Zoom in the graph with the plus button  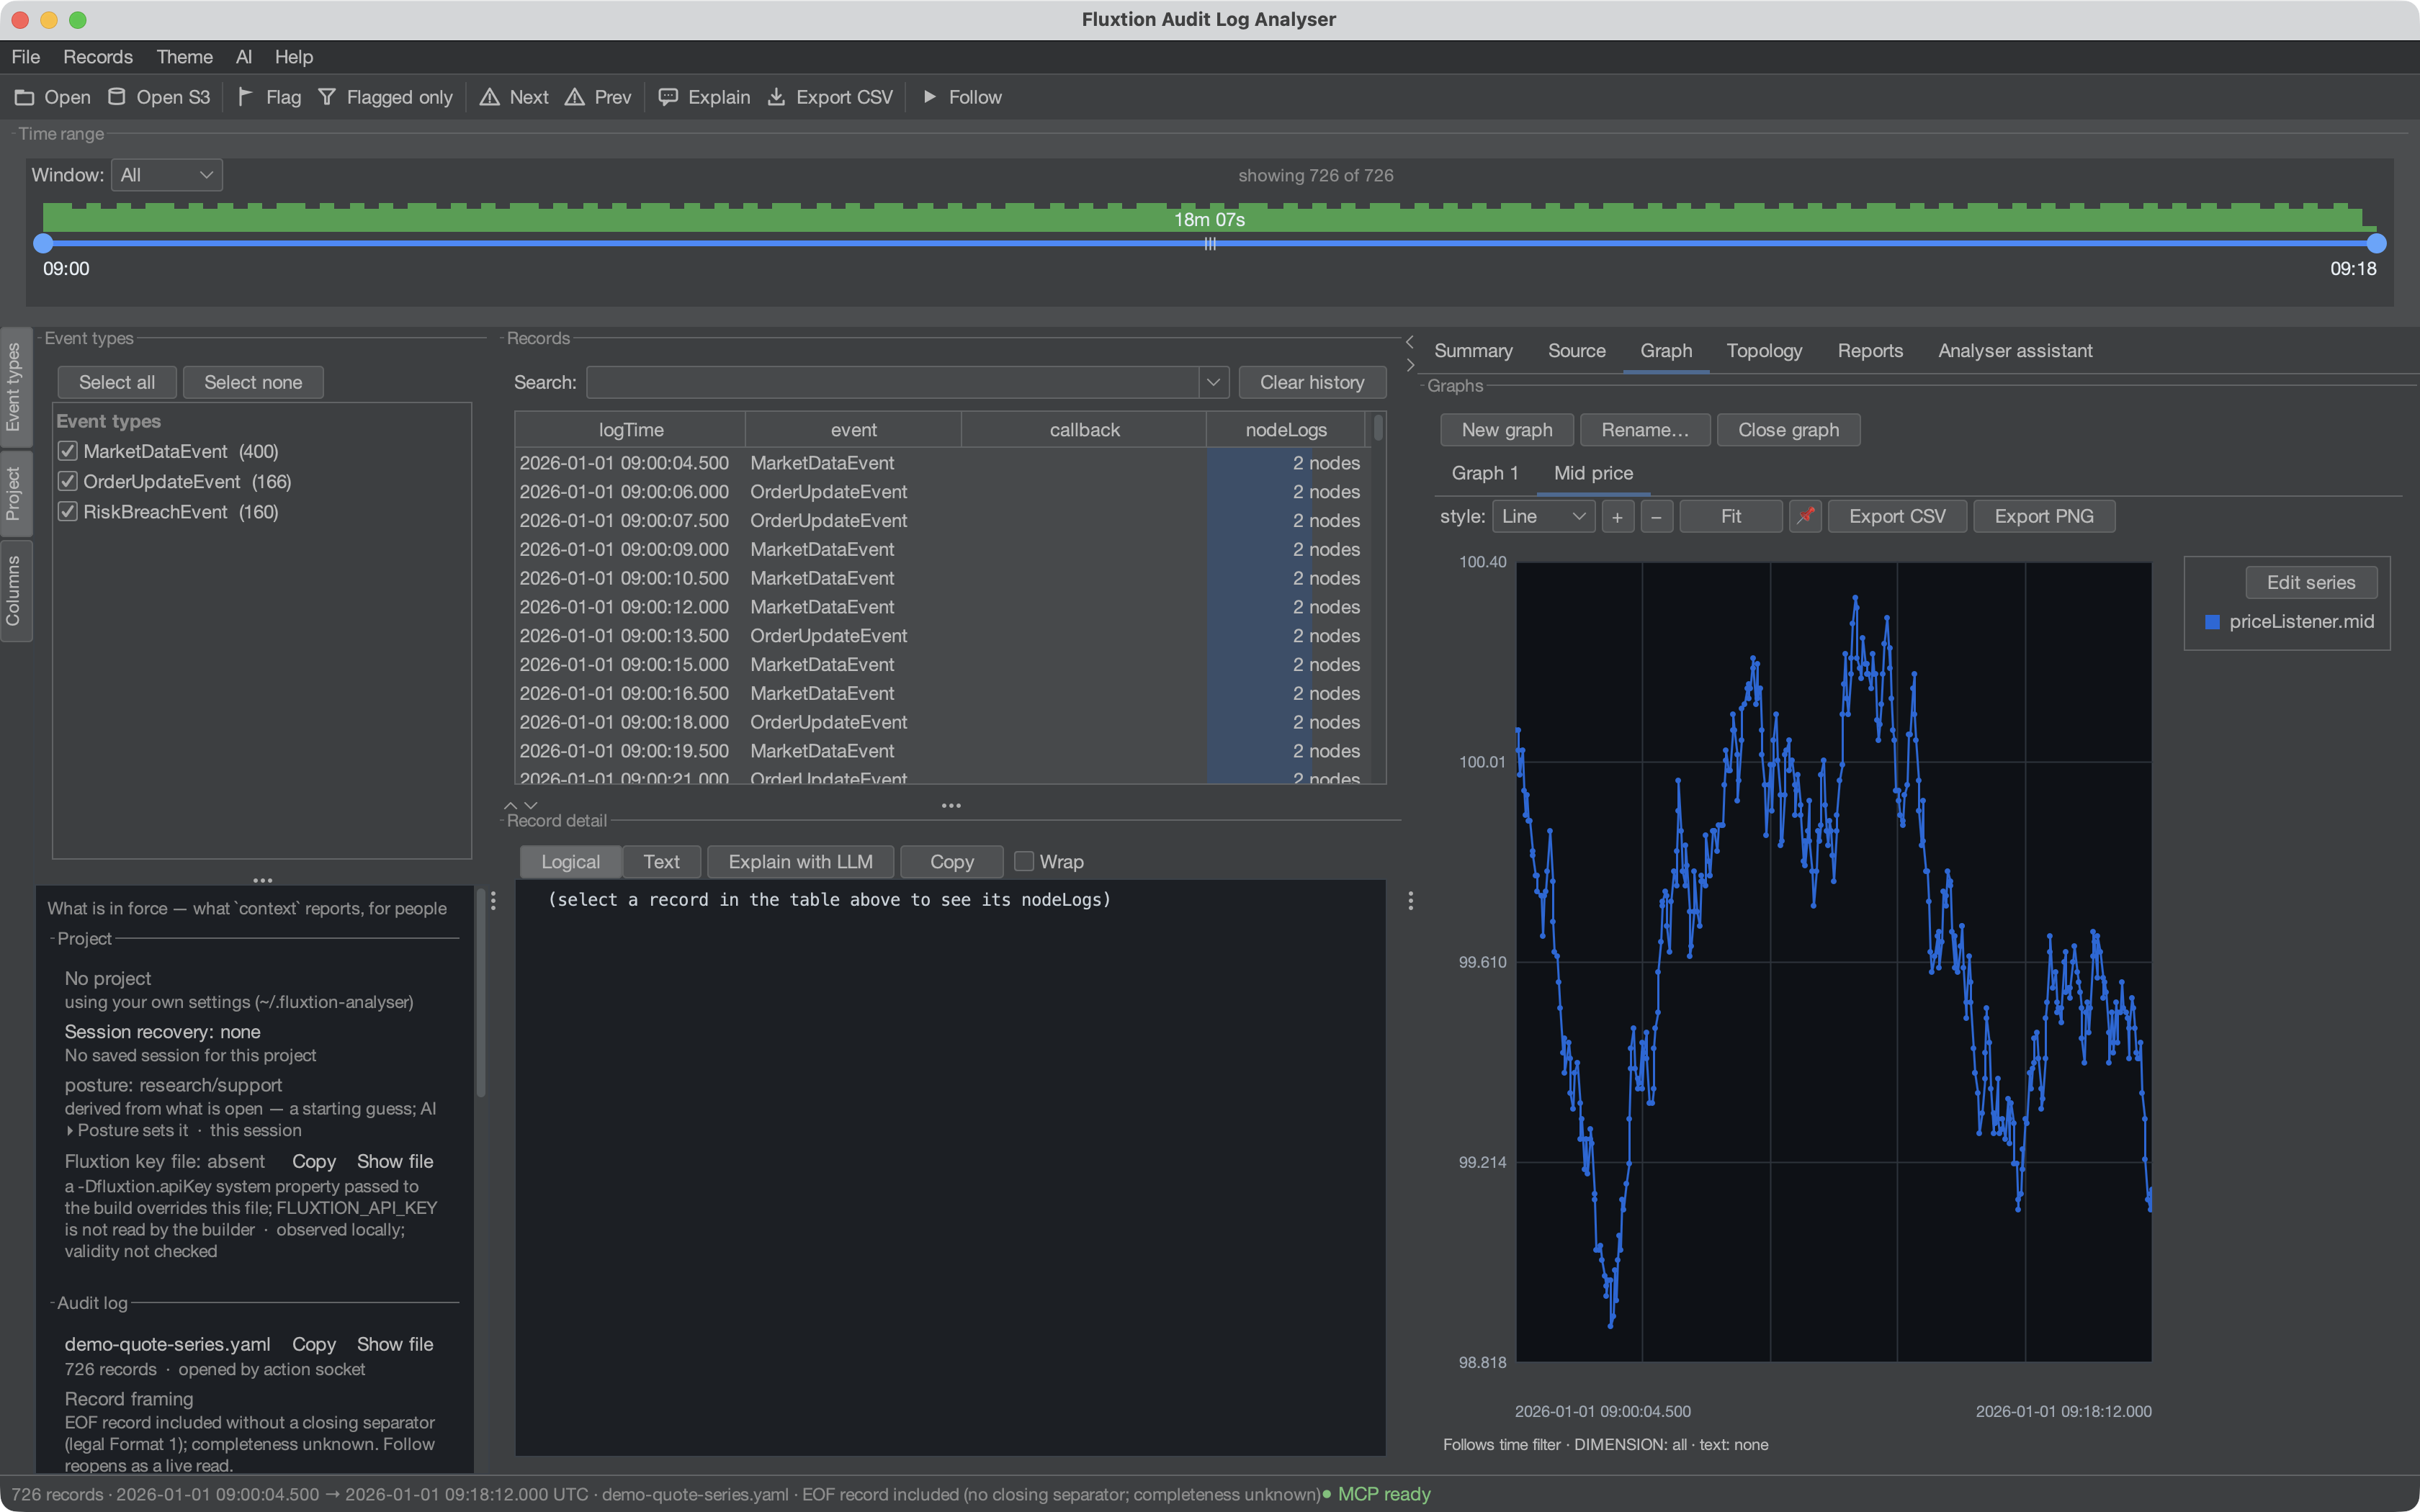click(1617, 516)
